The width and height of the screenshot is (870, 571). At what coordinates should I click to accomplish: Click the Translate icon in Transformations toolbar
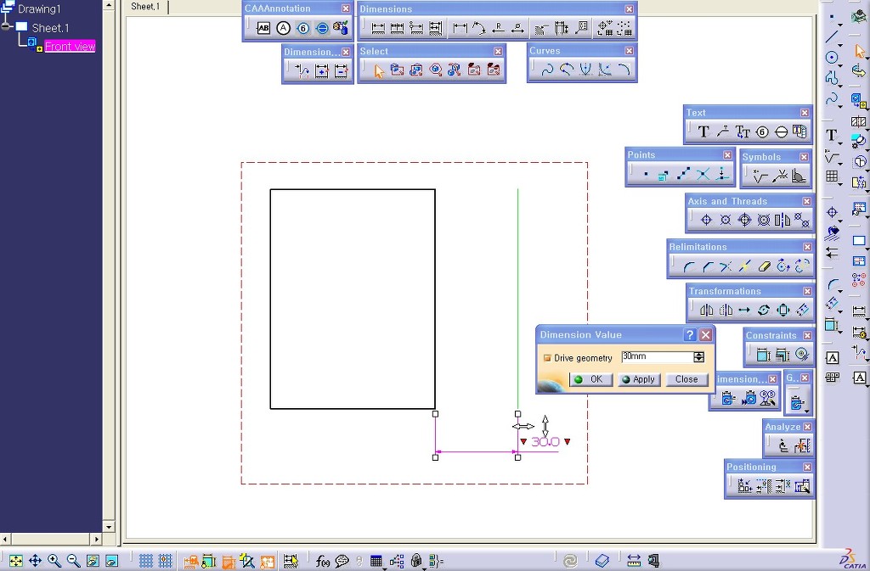[x=744, y=311]
